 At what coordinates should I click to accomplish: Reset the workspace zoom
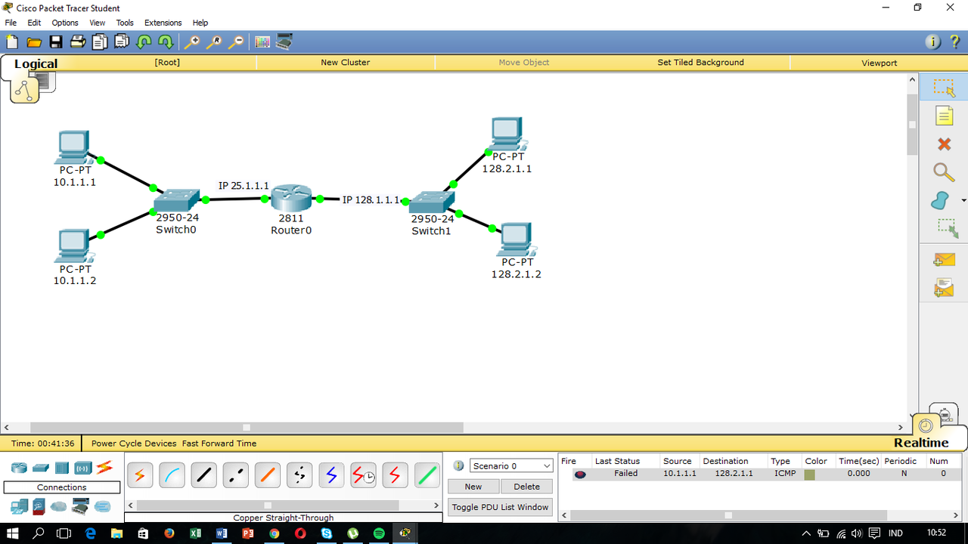215,42
